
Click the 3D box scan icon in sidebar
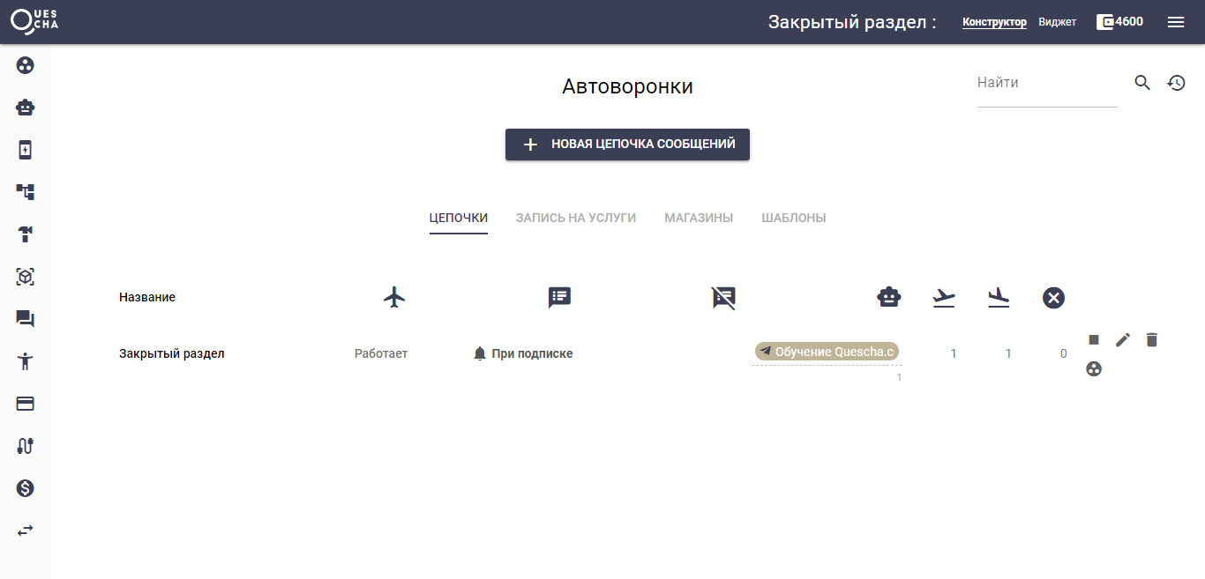point(25,276)
